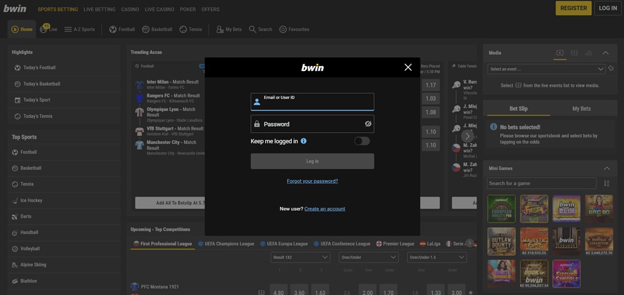The height and width of the screenshot is (295, 624).
Task: Click the bwin logo in the header
Action: pyautogui.click(x=15, y=8)
